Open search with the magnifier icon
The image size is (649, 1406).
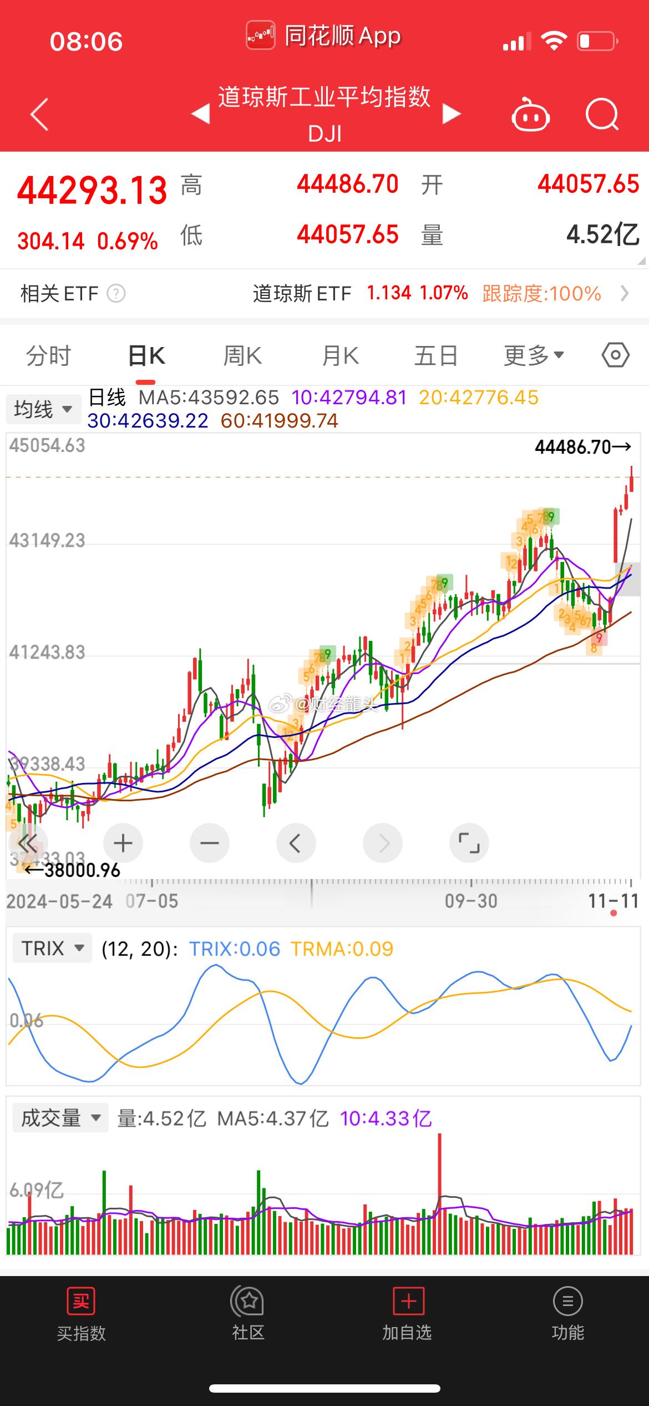pyautogui.click(x=602, y=114)
